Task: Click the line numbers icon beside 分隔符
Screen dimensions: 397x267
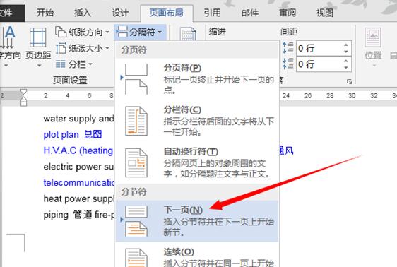Action: click(x=188, y=34)
